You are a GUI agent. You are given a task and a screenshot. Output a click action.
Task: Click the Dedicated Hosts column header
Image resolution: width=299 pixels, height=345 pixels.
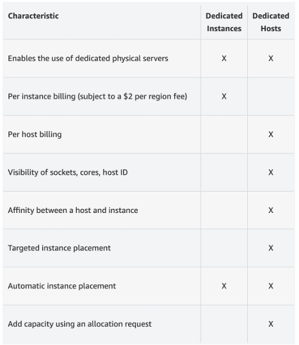(271, 22)
